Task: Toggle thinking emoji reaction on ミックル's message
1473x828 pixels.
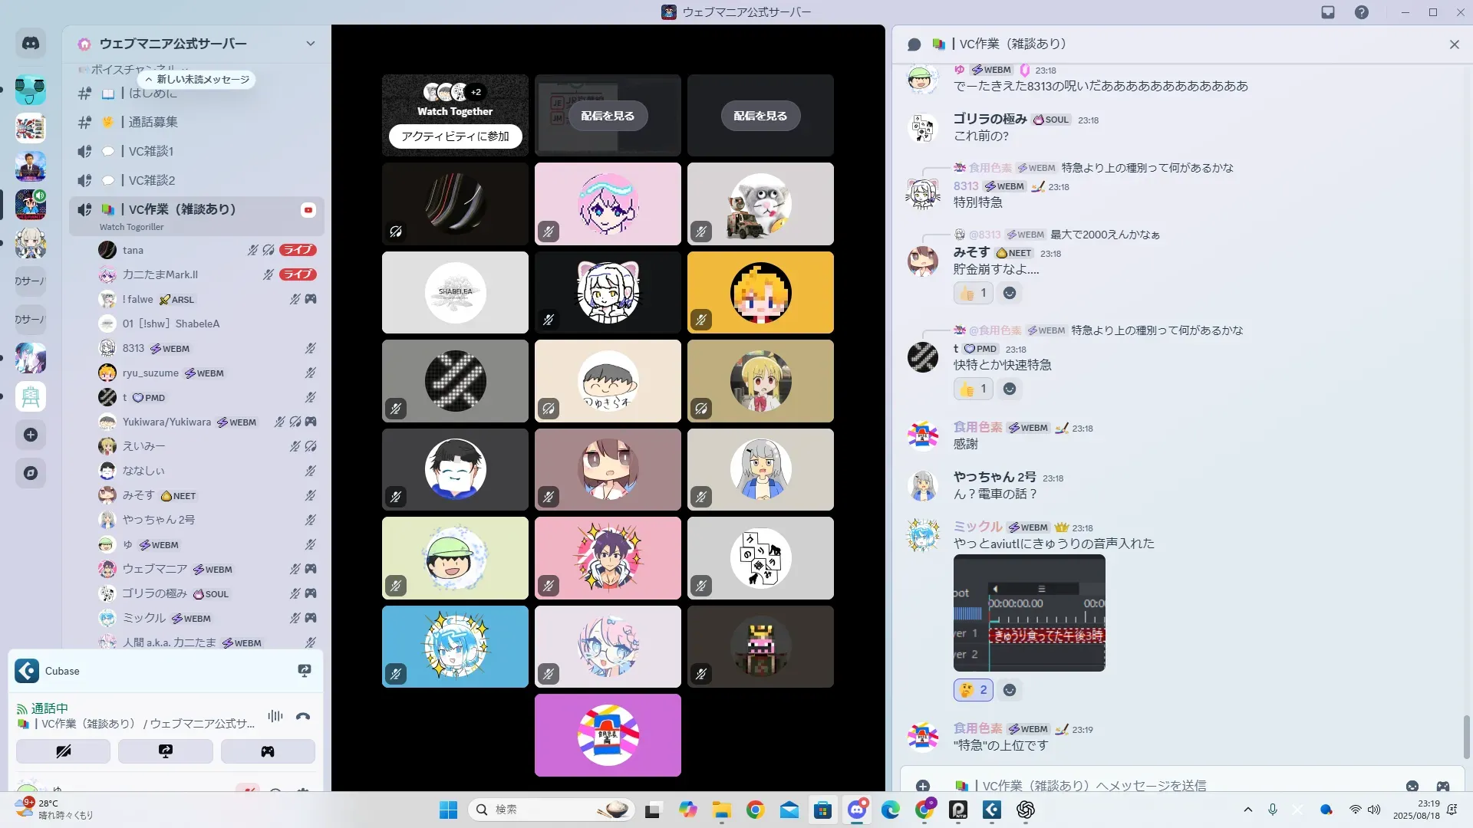Action: click(x=973, y=690)
